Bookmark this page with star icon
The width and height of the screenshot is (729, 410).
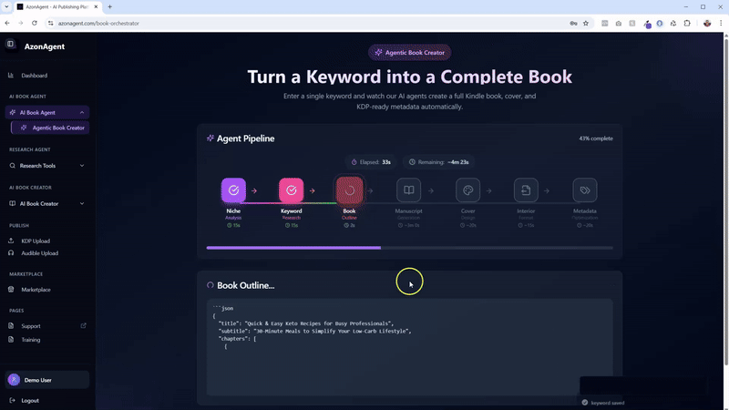click(585, 23)
